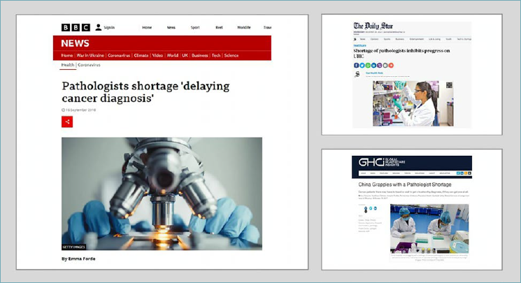Screen dimensions: 521x283
Task: Open Tech & Startup in Daily Star navigation
Action: [x=464, y=39]
